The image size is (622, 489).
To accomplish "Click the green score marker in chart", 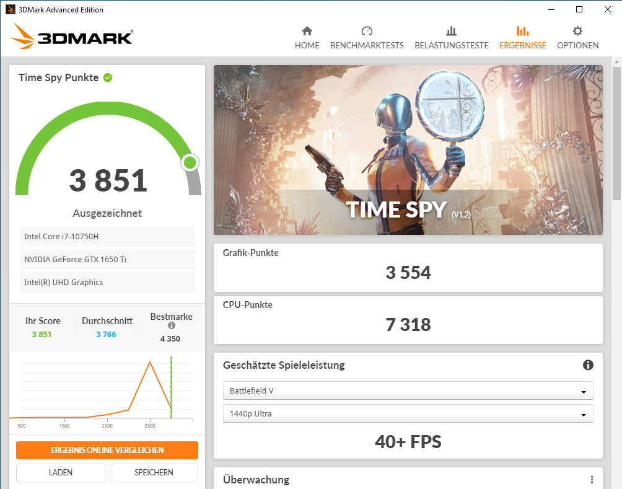I will pos(171,387).
